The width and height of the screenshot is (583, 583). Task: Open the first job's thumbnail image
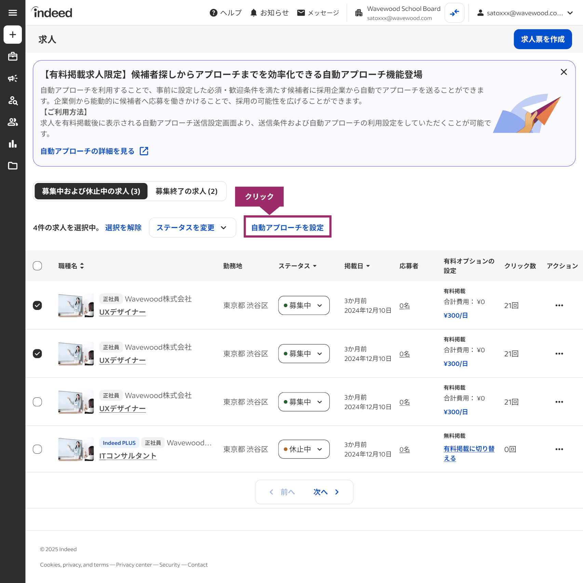(x=76, y=305)
